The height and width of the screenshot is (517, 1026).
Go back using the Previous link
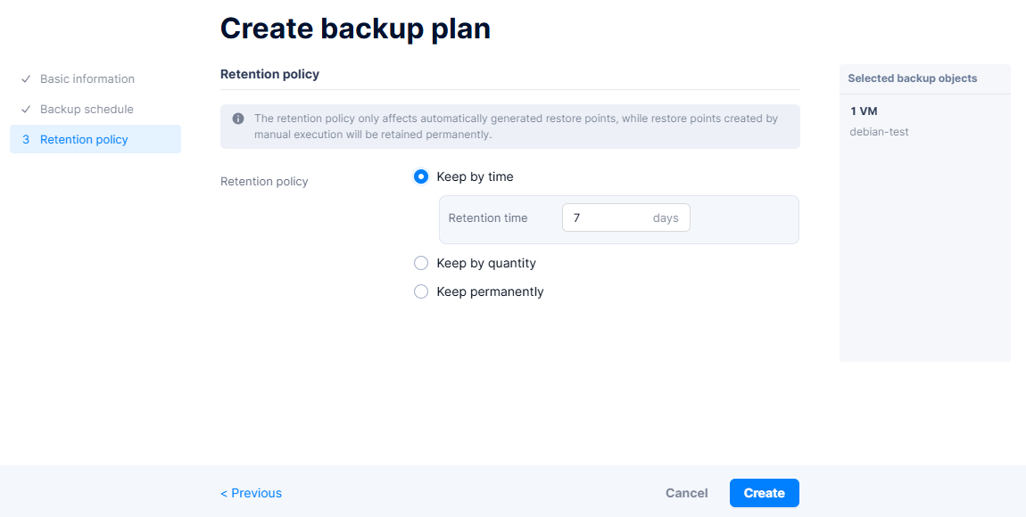pyautogui.click(x=252, y=493)
